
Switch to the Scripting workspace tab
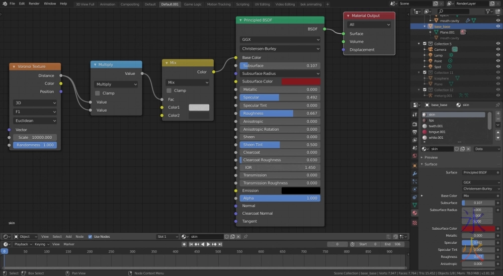tap(242, 4)
